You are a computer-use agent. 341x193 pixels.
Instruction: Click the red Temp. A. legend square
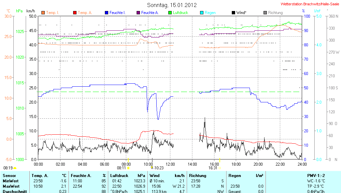point(75,13)
